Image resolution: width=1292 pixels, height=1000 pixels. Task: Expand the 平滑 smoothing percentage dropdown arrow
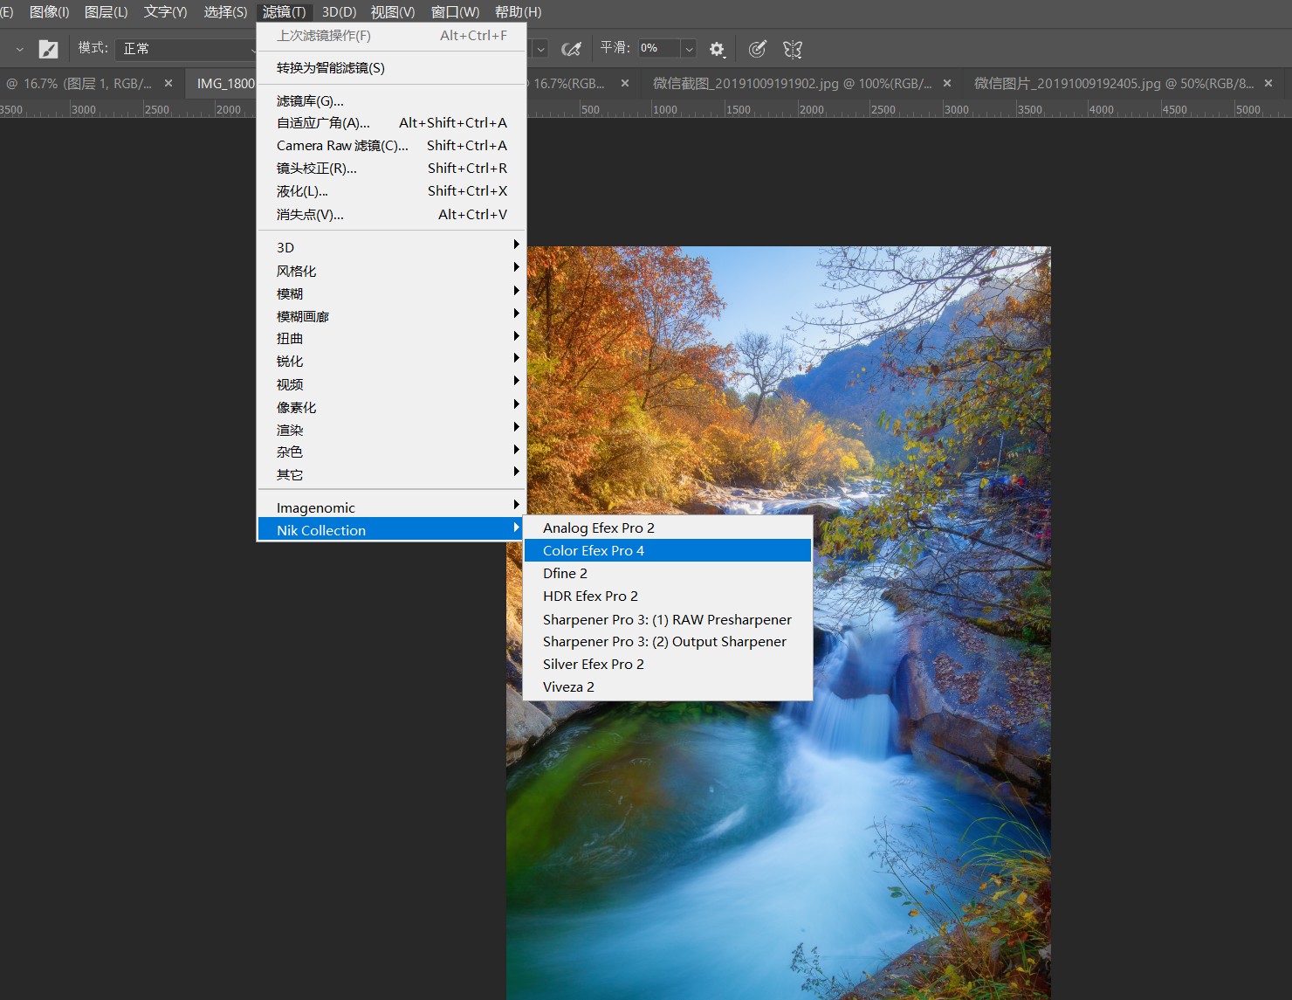coord(689,49)
